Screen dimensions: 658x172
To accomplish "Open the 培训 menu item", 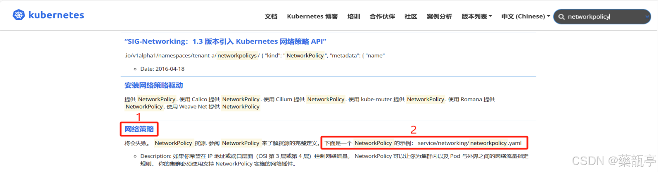I will point(354,17).
